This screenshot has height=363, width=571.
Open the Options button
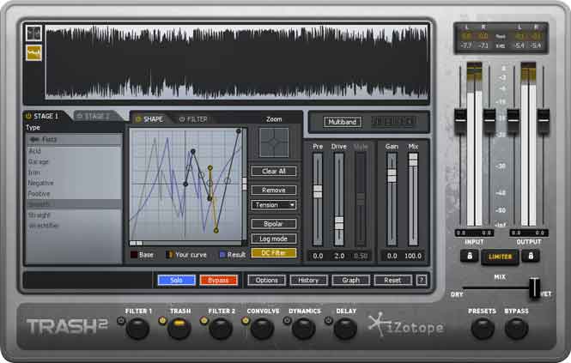click(266, 280)
